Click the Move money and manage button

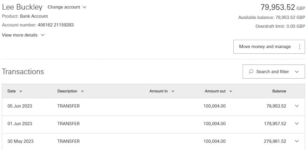[x=265, y=47]
